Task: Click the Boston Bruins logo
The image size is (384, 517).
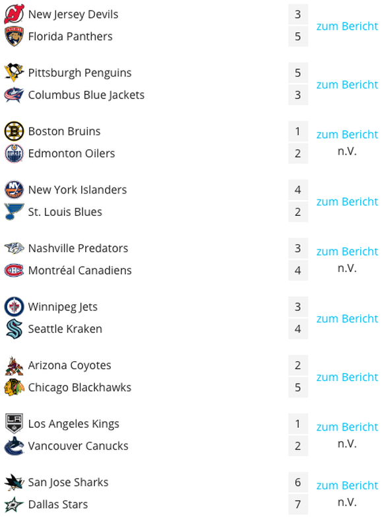Action: coord(14,131)
